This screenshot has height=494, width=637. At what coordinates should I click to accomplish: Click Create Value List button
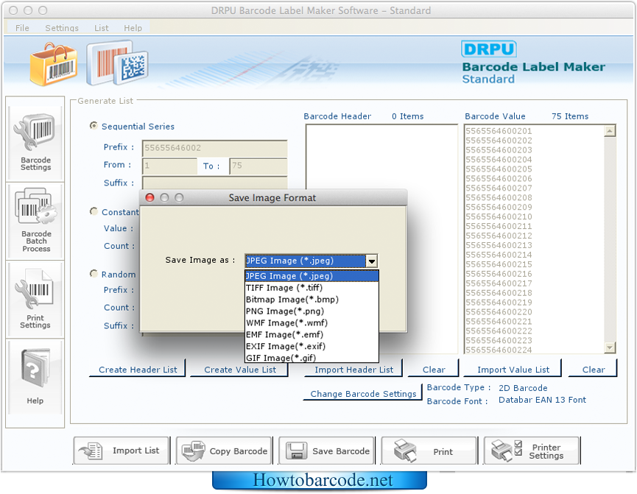coord(239,370)
